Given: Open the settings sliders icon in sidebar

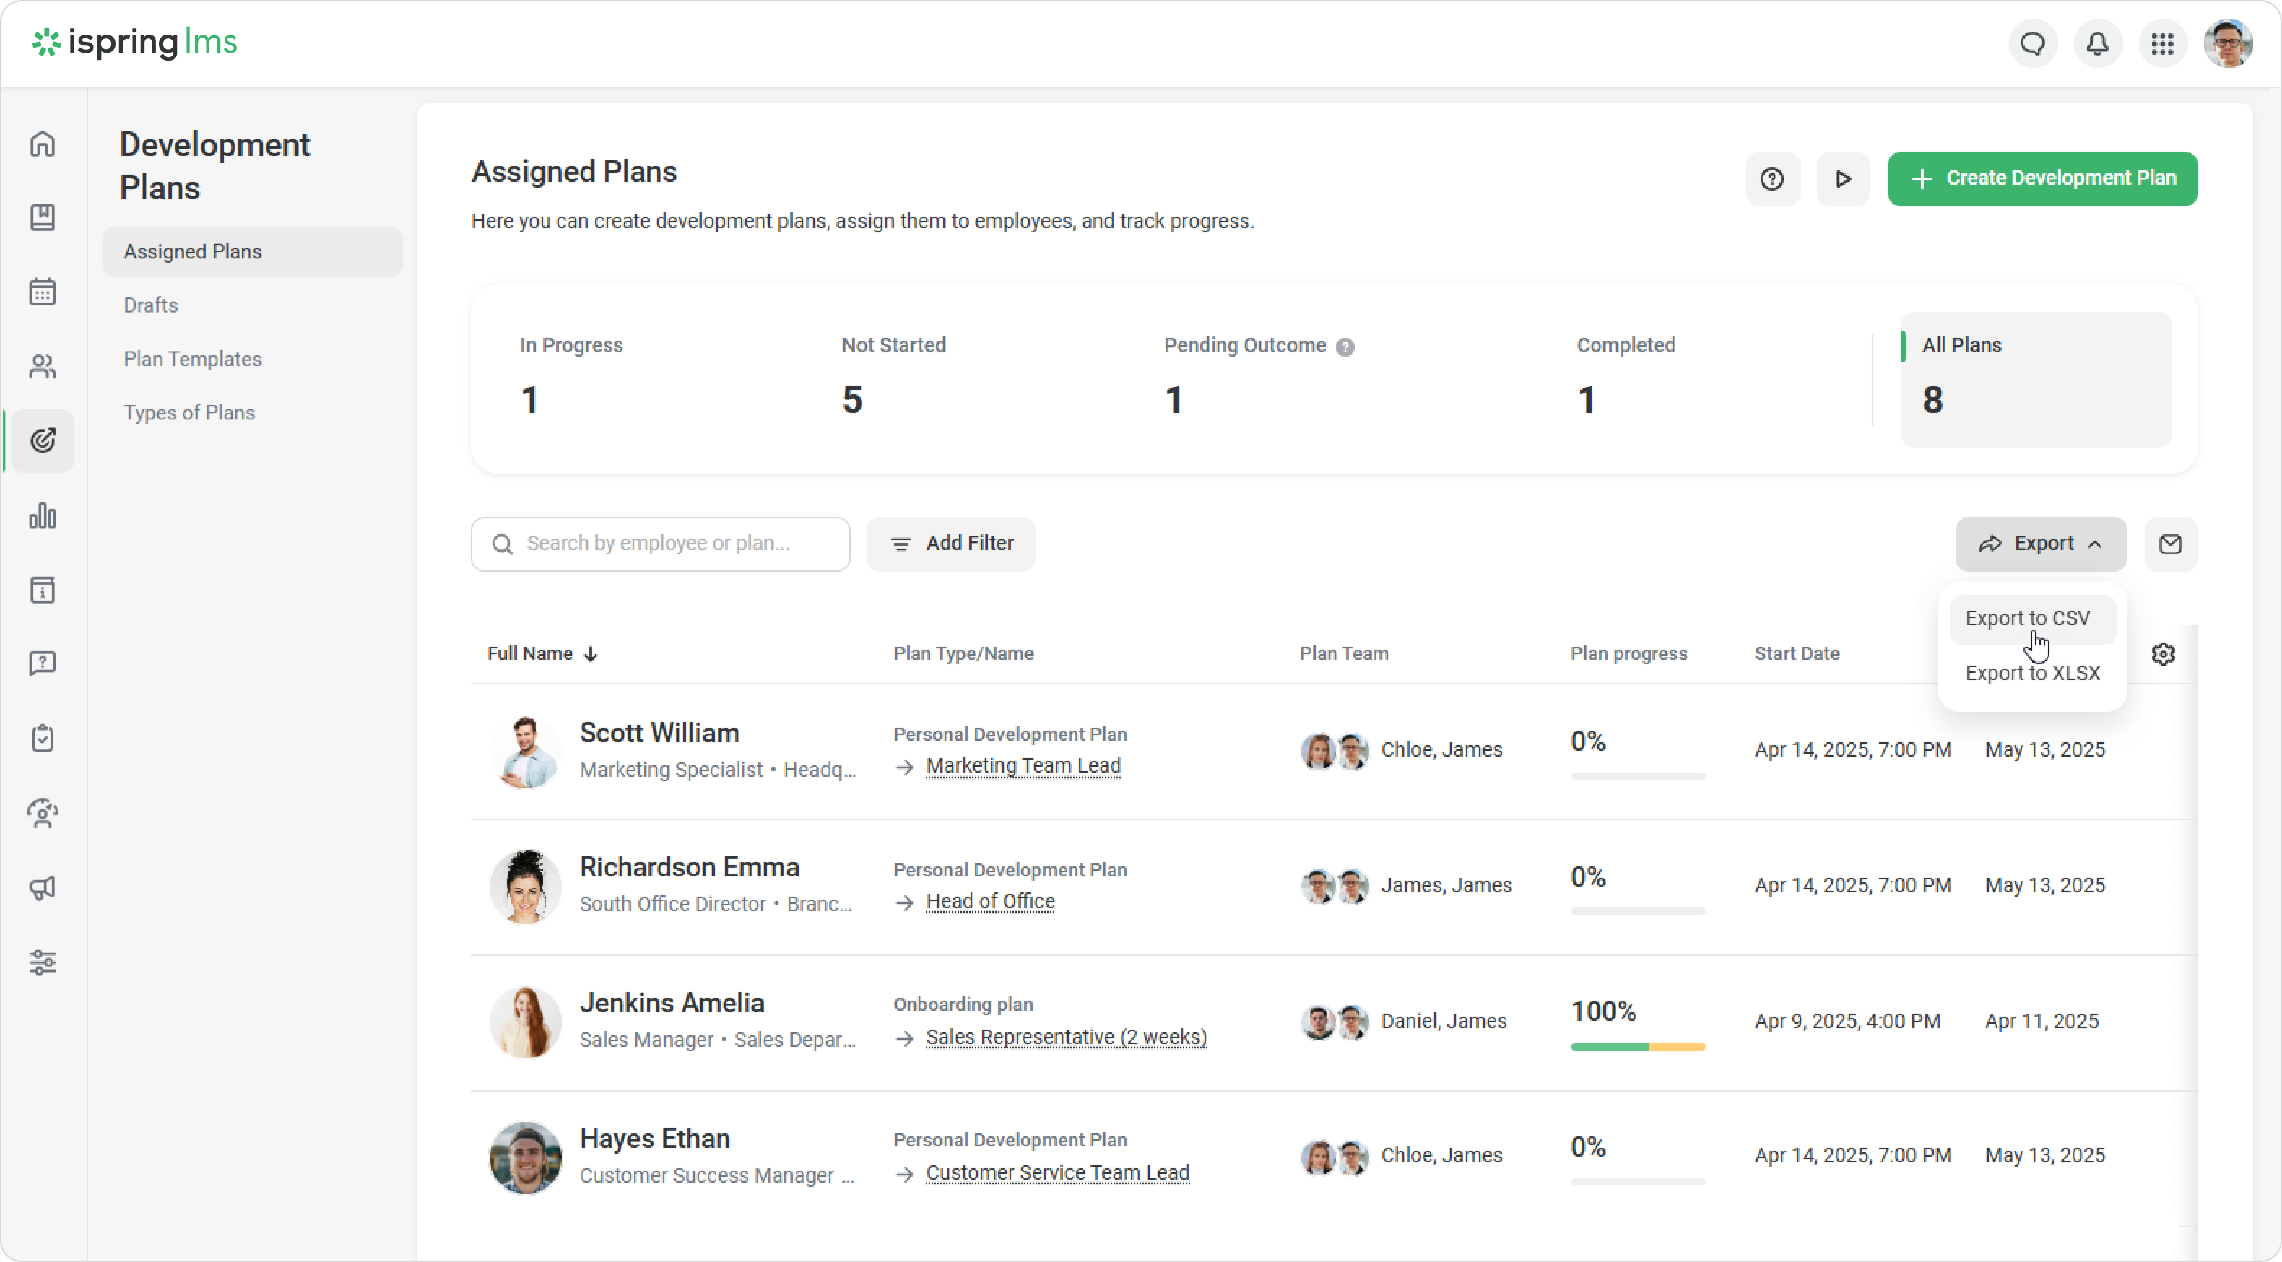Looking at the screenshot, I should pyautogui.click(x=43, y=962).
